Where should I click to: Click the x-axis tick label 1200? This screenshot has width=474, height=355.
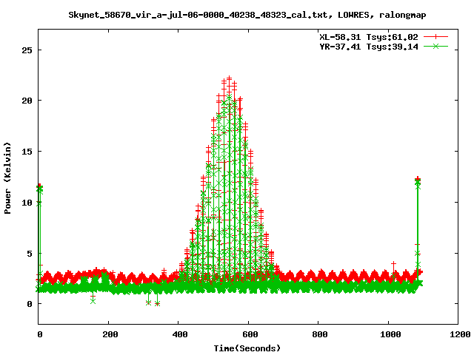point(460,334)
